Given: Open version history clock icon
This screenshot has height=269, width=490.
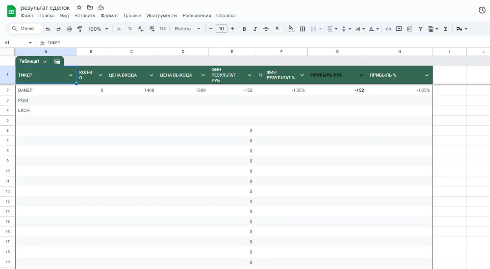Looking at the screenshot, I should point(482,10).
